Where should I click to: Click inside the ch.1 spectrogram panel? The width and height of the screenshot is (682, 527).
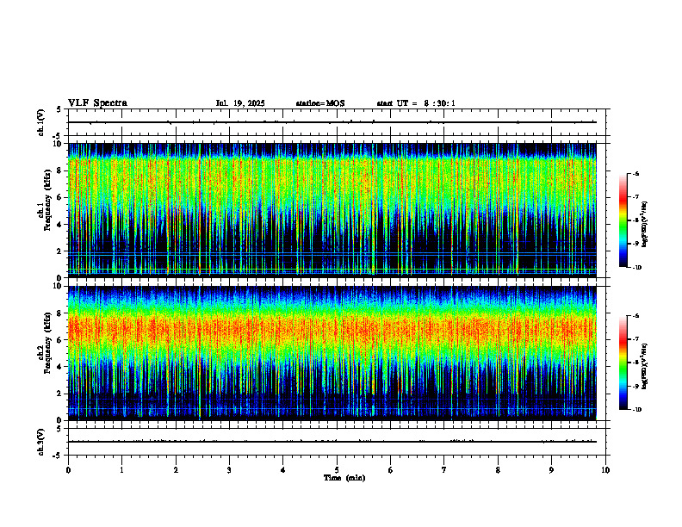click(x=332, y=210)
